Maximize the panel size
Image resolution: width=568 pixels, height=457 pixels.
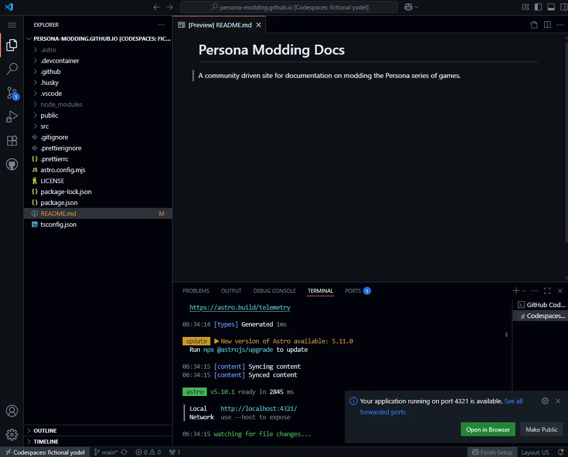(547, 291)
